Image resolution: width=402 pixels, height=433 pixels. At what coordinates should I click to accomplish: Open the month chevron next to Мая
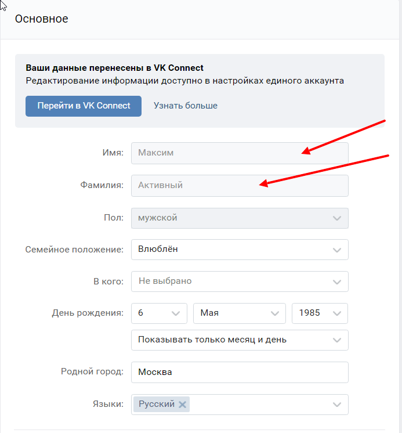[x=274, y=313]
